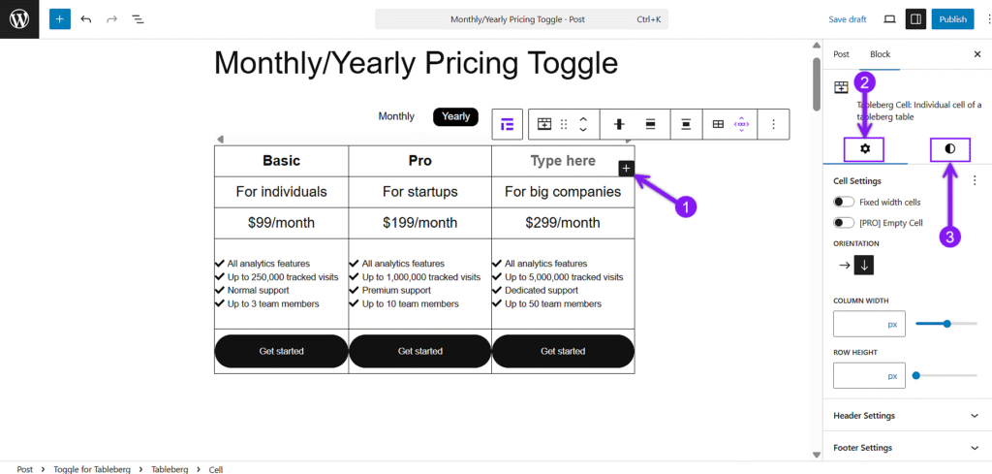Click the black plus add-column button
Screen dimensions: 992x474
(626, 169)
